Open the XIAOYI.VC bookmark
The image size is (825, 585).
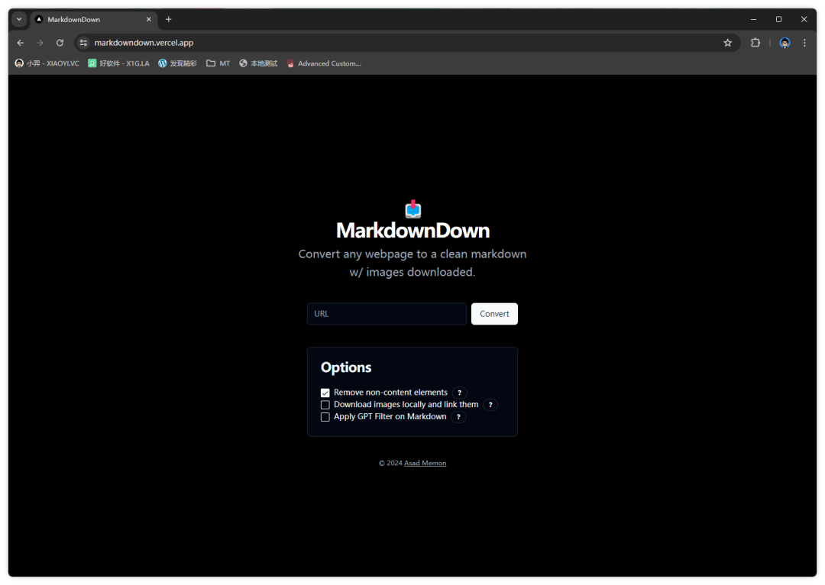pyautogui.click(x=47, y=63)
